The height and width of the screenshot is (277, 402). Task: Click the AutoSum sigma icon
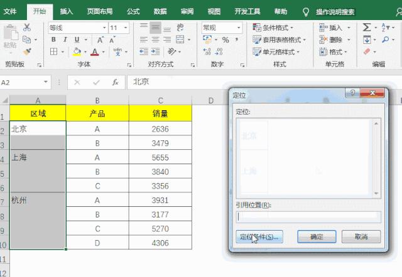pyautogui.click(x=367, y=27)
